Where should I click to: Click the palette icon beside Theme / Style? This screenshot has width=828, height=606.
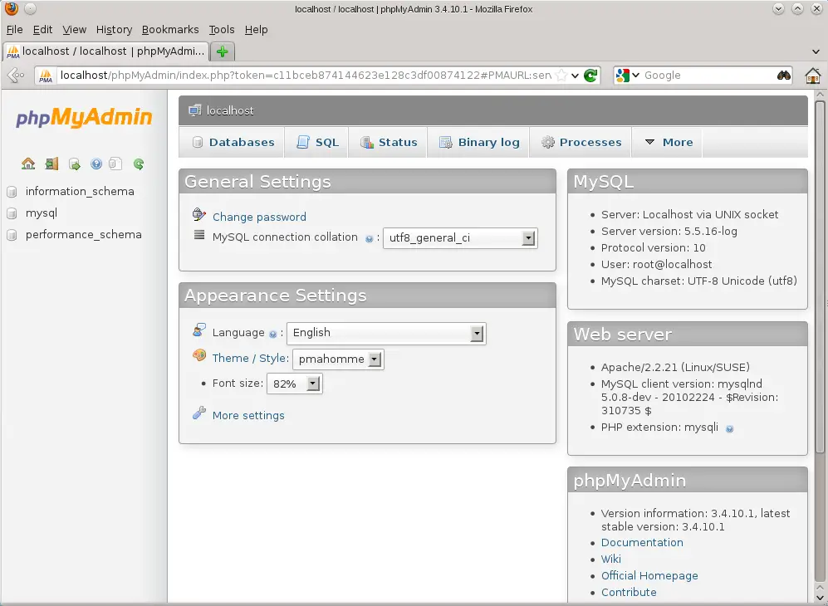pyautogui.click(x=199, y=355)
